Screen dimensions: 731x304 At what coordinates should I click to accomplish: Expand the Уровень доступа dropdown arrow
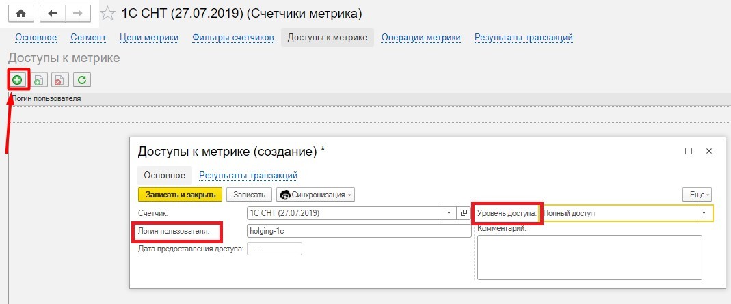[704, 213]
